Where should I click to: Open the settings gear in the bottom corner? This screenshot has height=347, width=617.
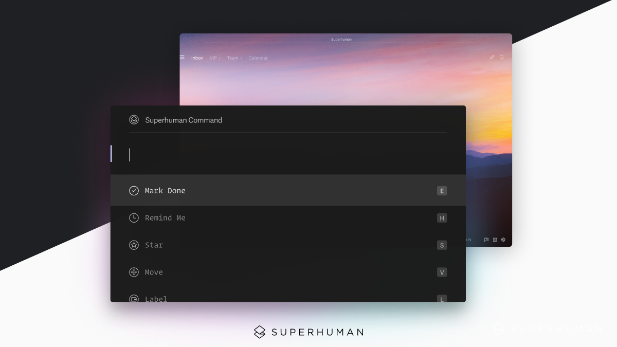coord(503,240)
